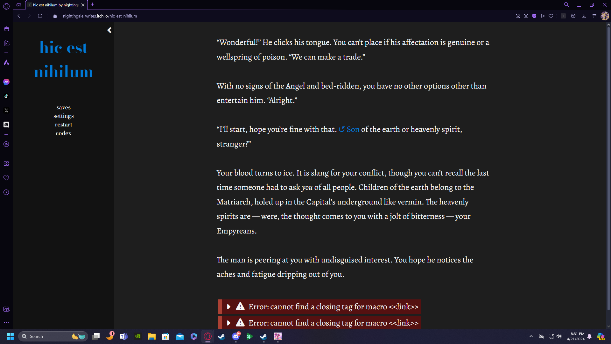
Task: Click the settings link in sidebar
Action: [x=63, y=116]
